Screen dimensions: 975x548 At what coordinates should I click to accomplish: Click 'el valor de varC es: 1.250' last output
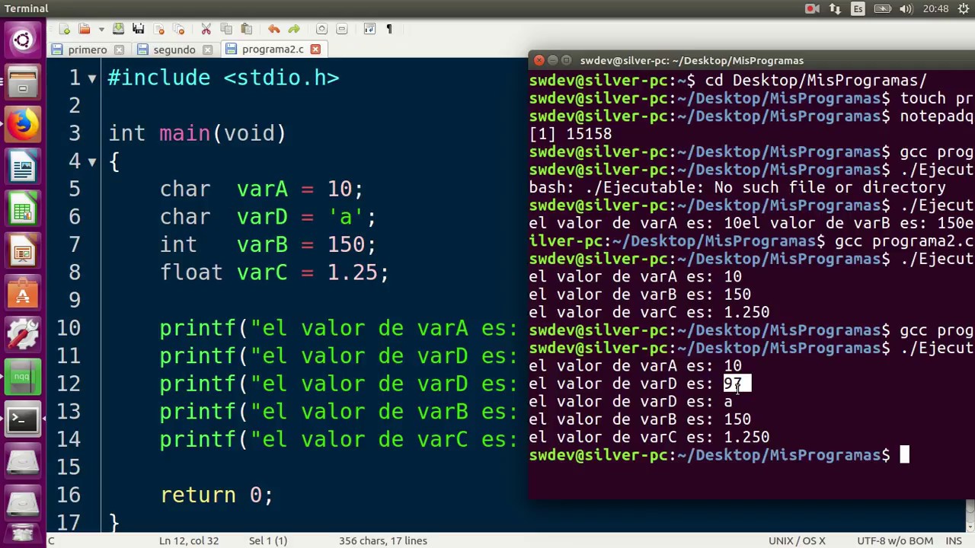pos(649,437)
